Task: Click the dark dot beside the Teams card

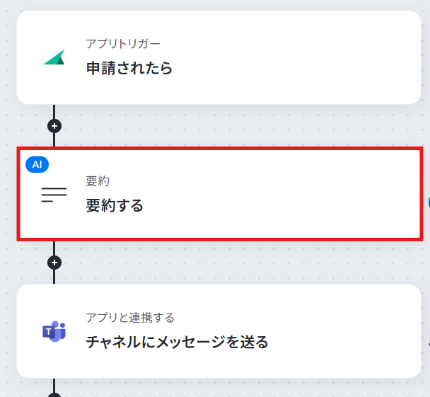Action: (x=429, y=343)
